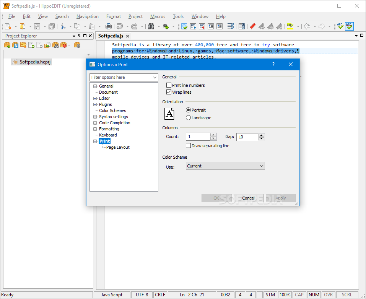Image resolution: width=366 pixels, height=299 pixels.
Task: Increase the Columns Count spinner
Action: 213,135
